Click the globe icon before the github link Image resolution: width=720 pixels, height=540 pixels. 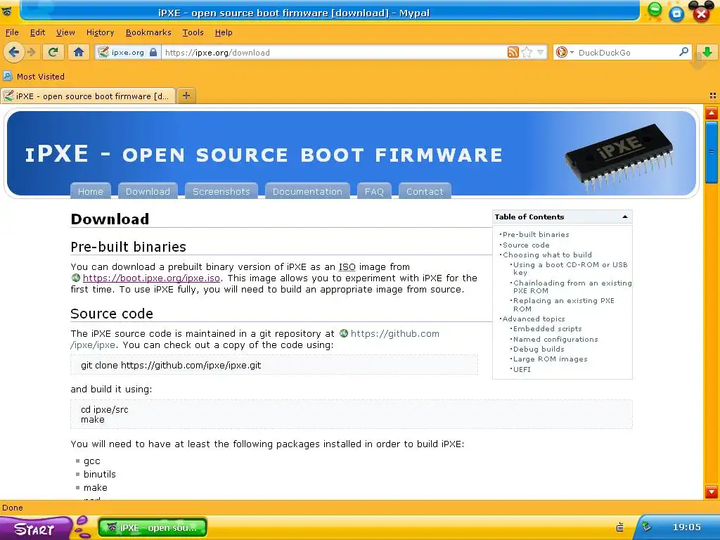[344, 333]
